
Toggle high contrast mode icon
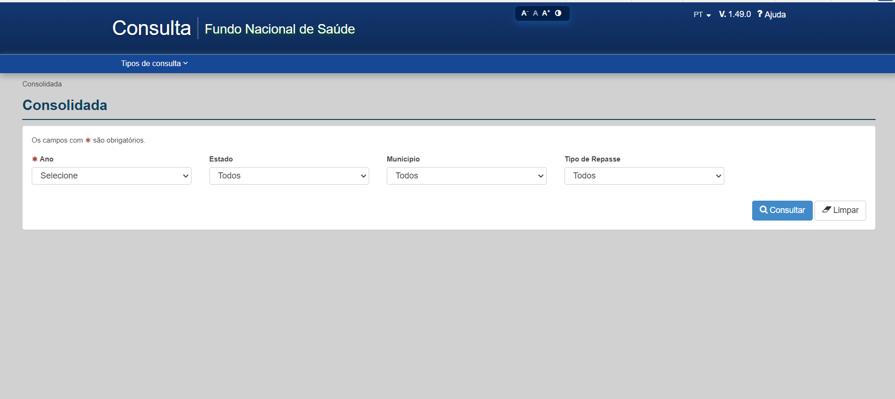point(558,13)
